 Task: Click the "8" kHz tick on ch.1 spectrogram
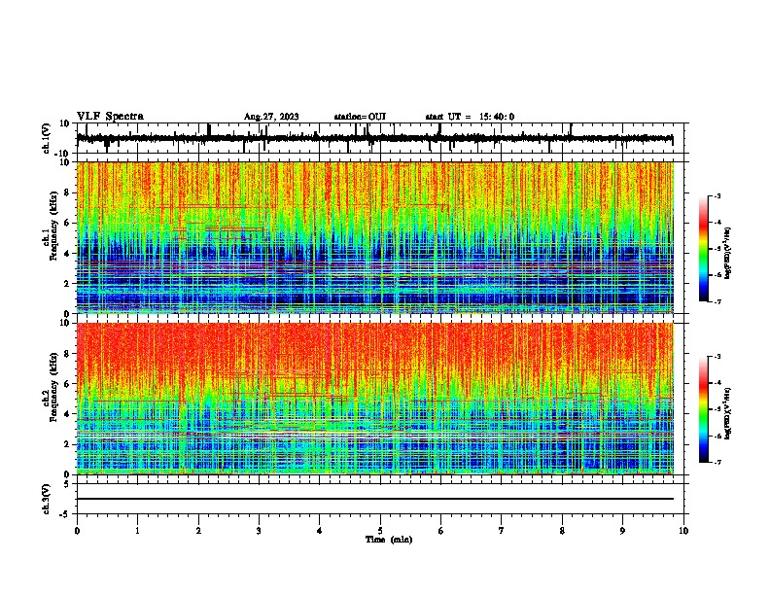tap(67, 192)
